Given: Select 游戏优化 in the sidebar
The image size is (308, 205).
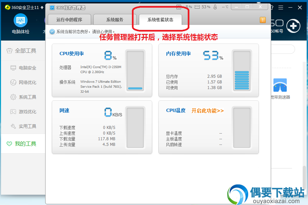Looking at the screenshot, I should coord(23,112).
